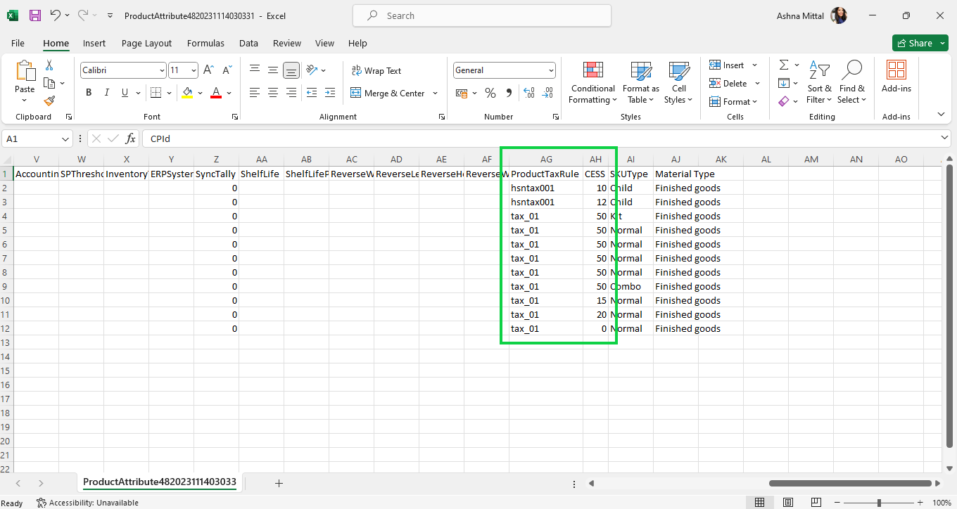
Task: Click the green Share button
Action: (920, 43)
